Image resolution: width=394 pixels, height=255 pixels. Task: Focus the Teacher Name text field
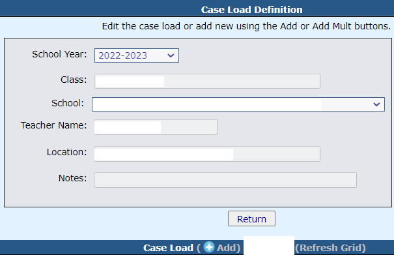[156, 127]
